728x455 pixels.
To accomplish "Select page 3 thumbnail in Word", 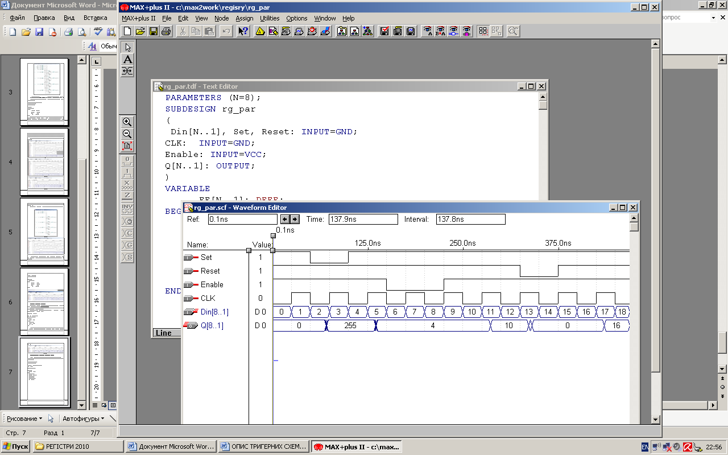I will click(x=44, y=92).
